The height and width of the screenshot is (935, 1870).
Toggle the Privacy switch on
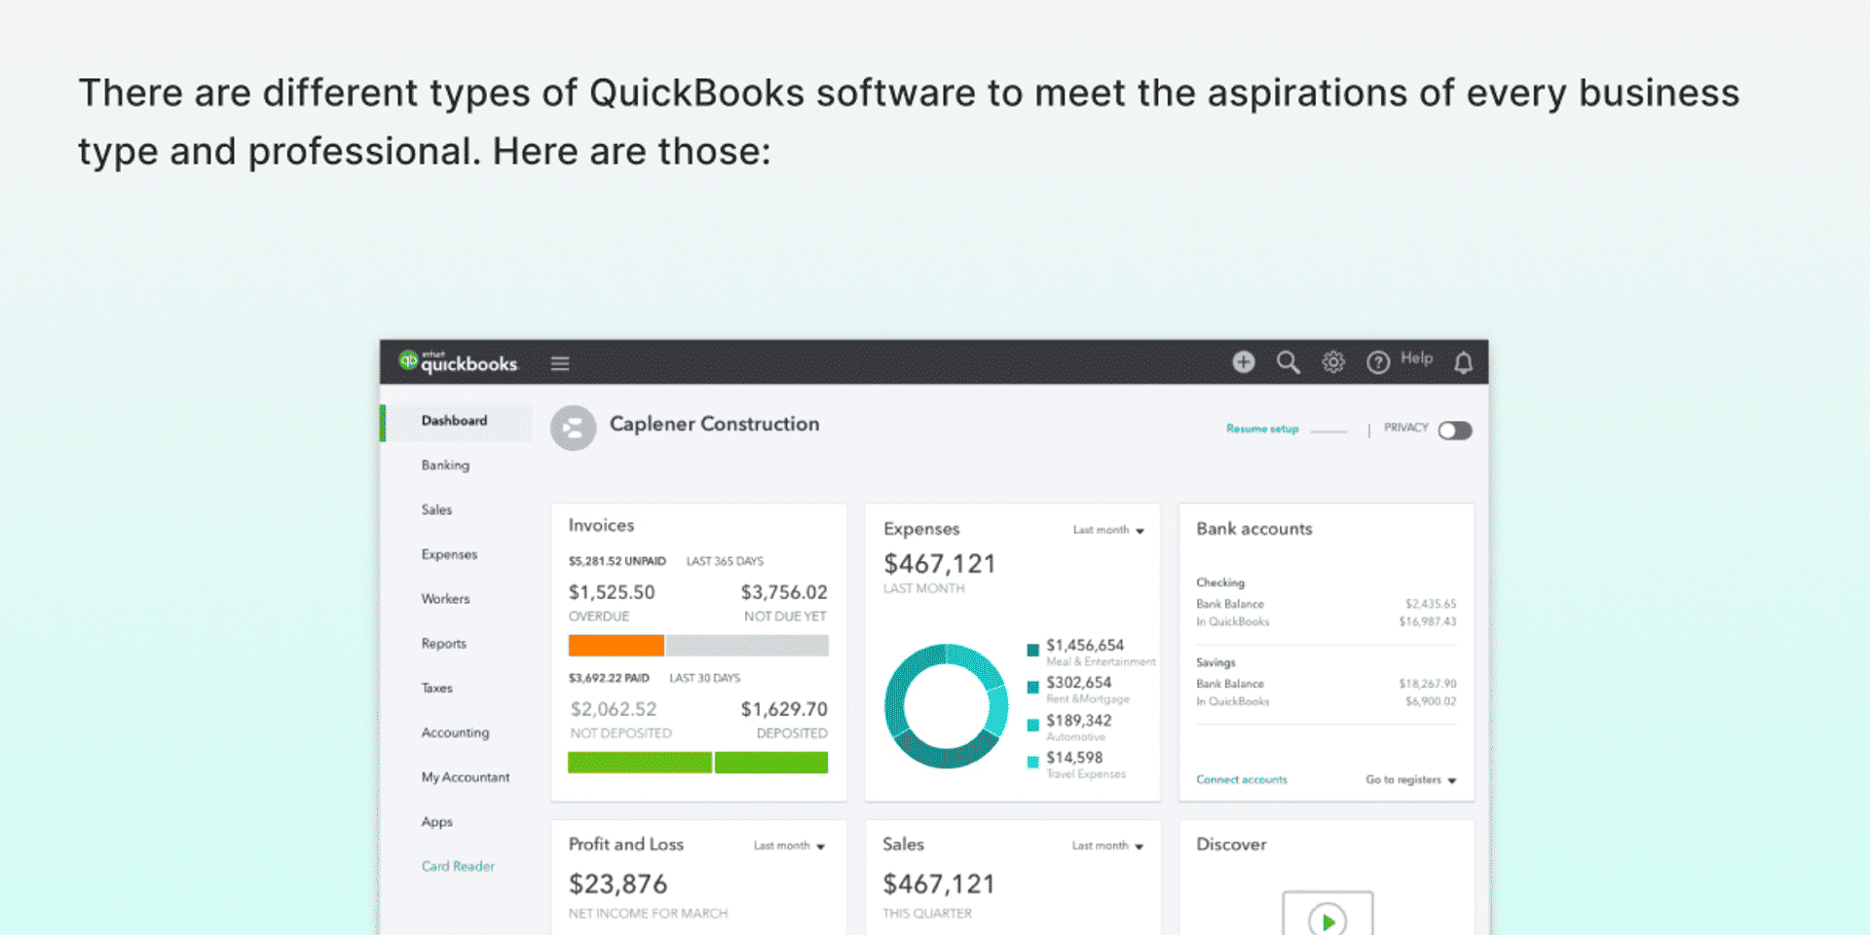[x=1454, y=429]
